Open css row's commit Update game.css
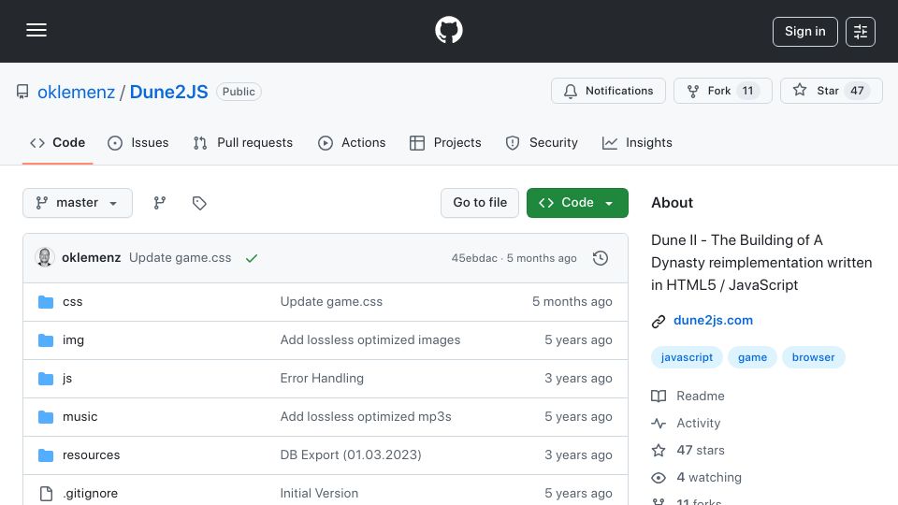 [331, 302]
